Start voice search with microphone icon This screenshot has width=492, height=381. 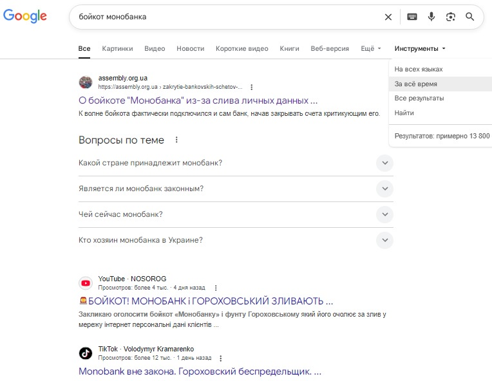coord(431,17)
